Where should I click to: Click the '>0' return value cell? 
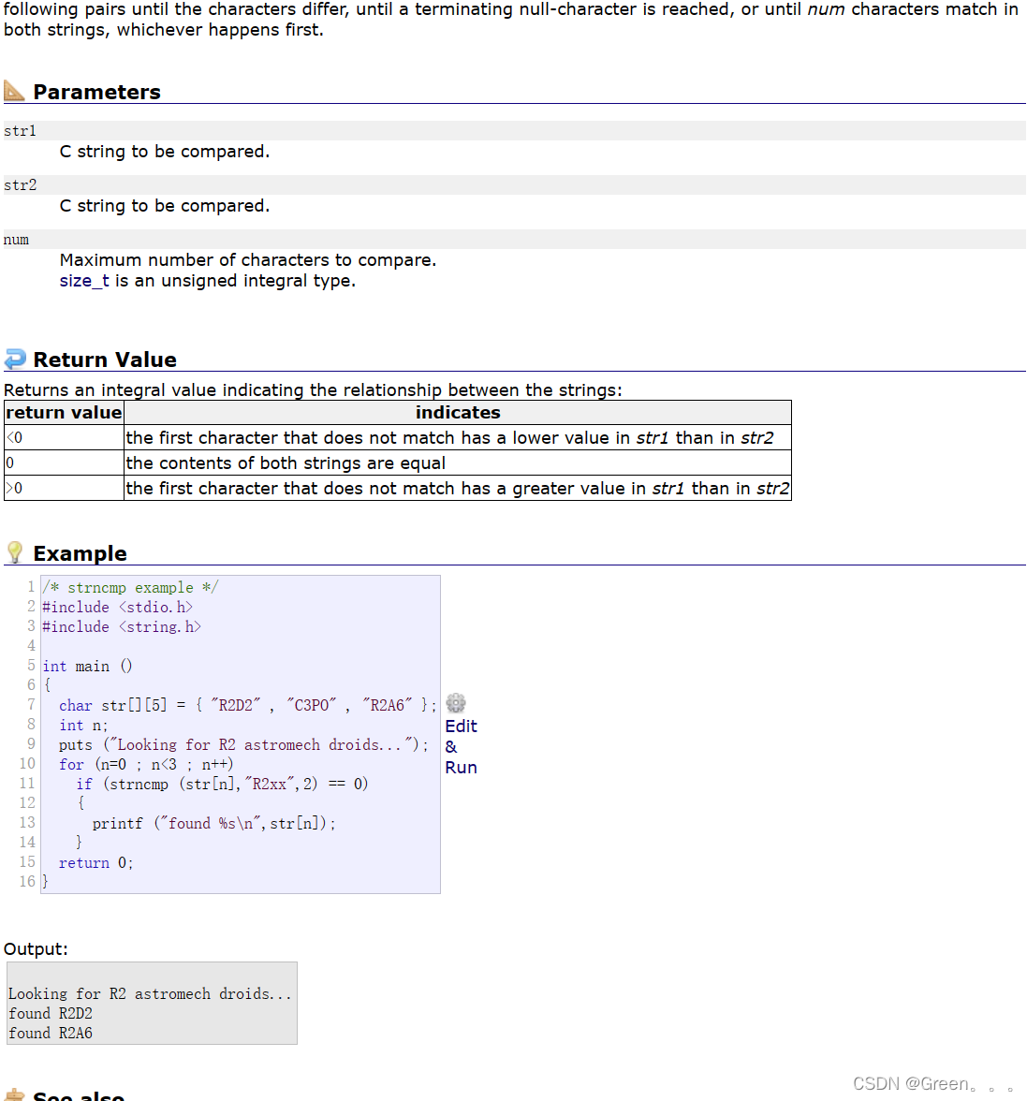[x=64, y=489]
